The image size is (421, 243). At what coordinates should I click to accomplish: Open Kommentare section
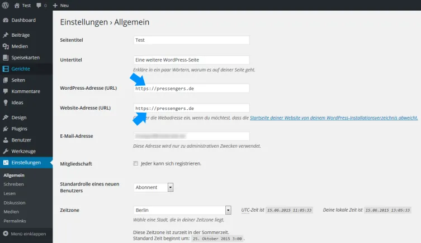26,91
